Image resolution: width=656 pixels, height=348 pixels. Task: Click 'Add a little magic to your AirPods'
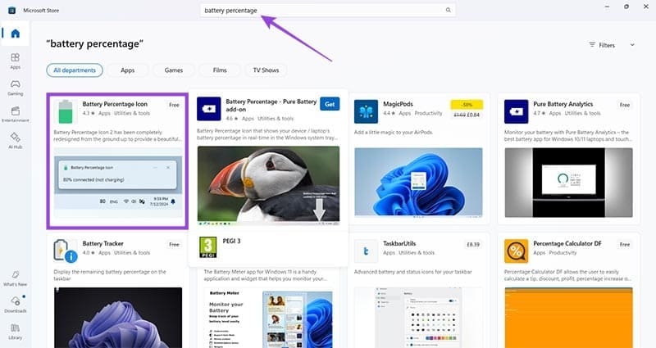[394, 133]
